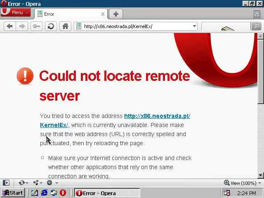Close the Error tab

pyautogui.click(x=103, y=14)
